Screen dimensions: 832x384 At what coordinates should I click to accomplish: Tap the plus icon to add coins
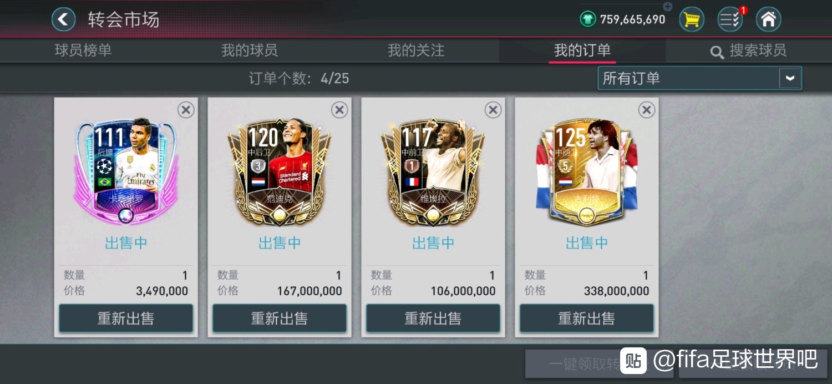[668, 7]
